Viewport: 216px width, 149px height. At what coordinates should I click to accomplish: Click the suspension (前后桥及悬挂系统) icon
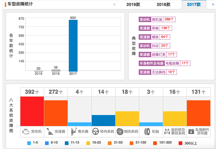pos(167,132)
